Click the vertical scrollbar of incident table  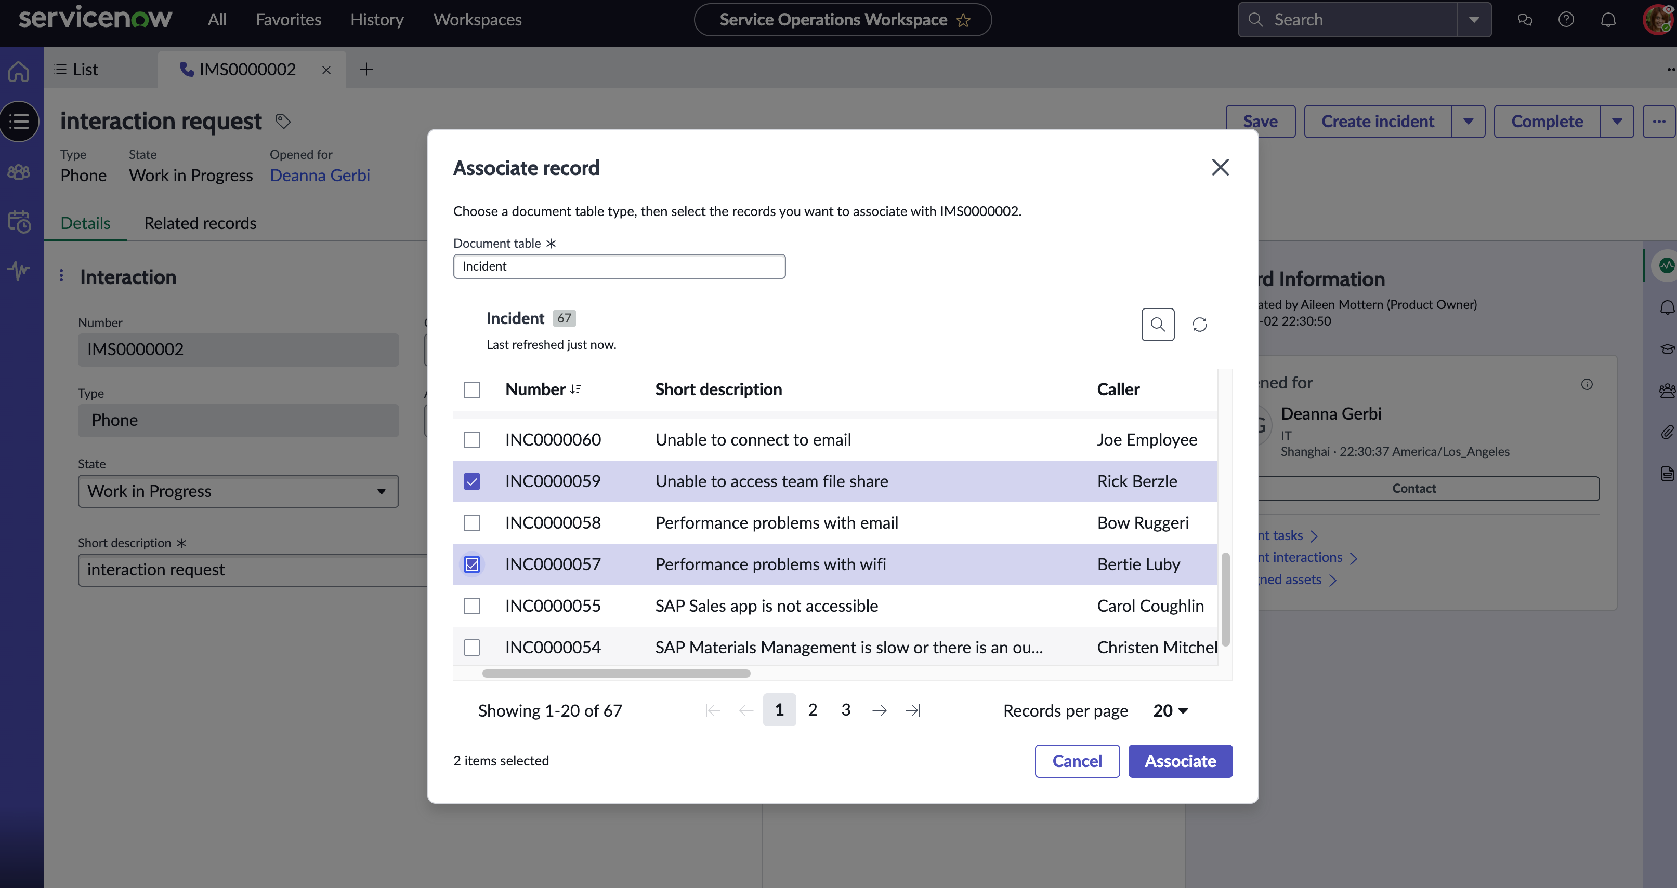(x=1225, y=599)
